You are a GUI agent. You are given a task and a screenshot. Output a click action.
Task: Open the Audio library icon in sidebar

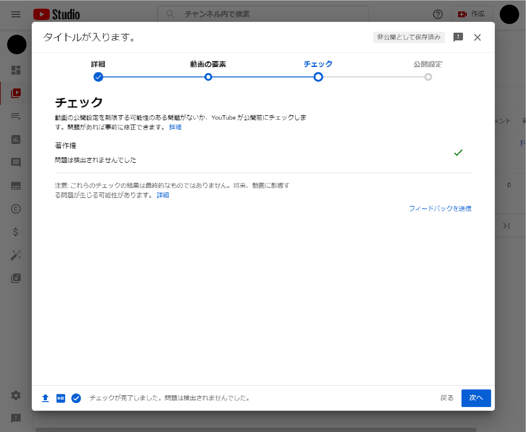[x=16, y=278]
